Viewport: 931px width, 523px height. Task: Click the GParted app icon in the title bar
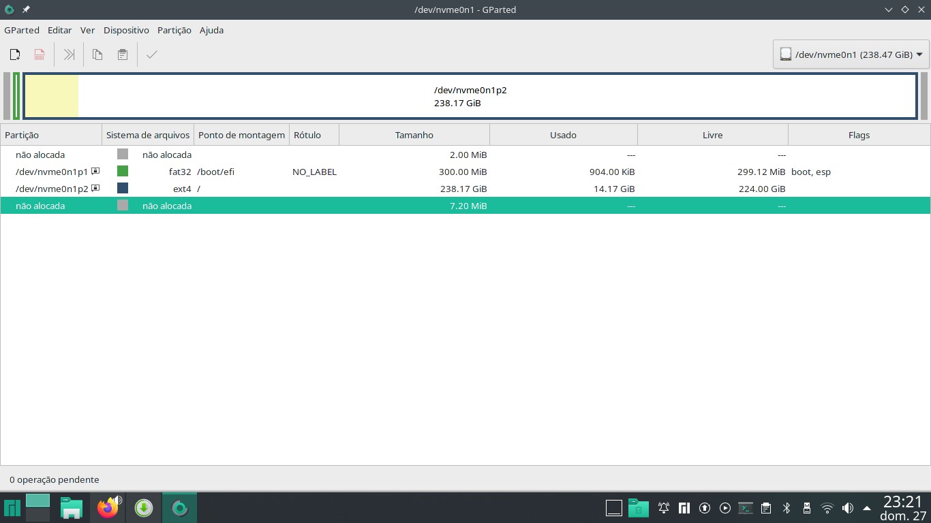pyautogui.click(x=9, y=10)
